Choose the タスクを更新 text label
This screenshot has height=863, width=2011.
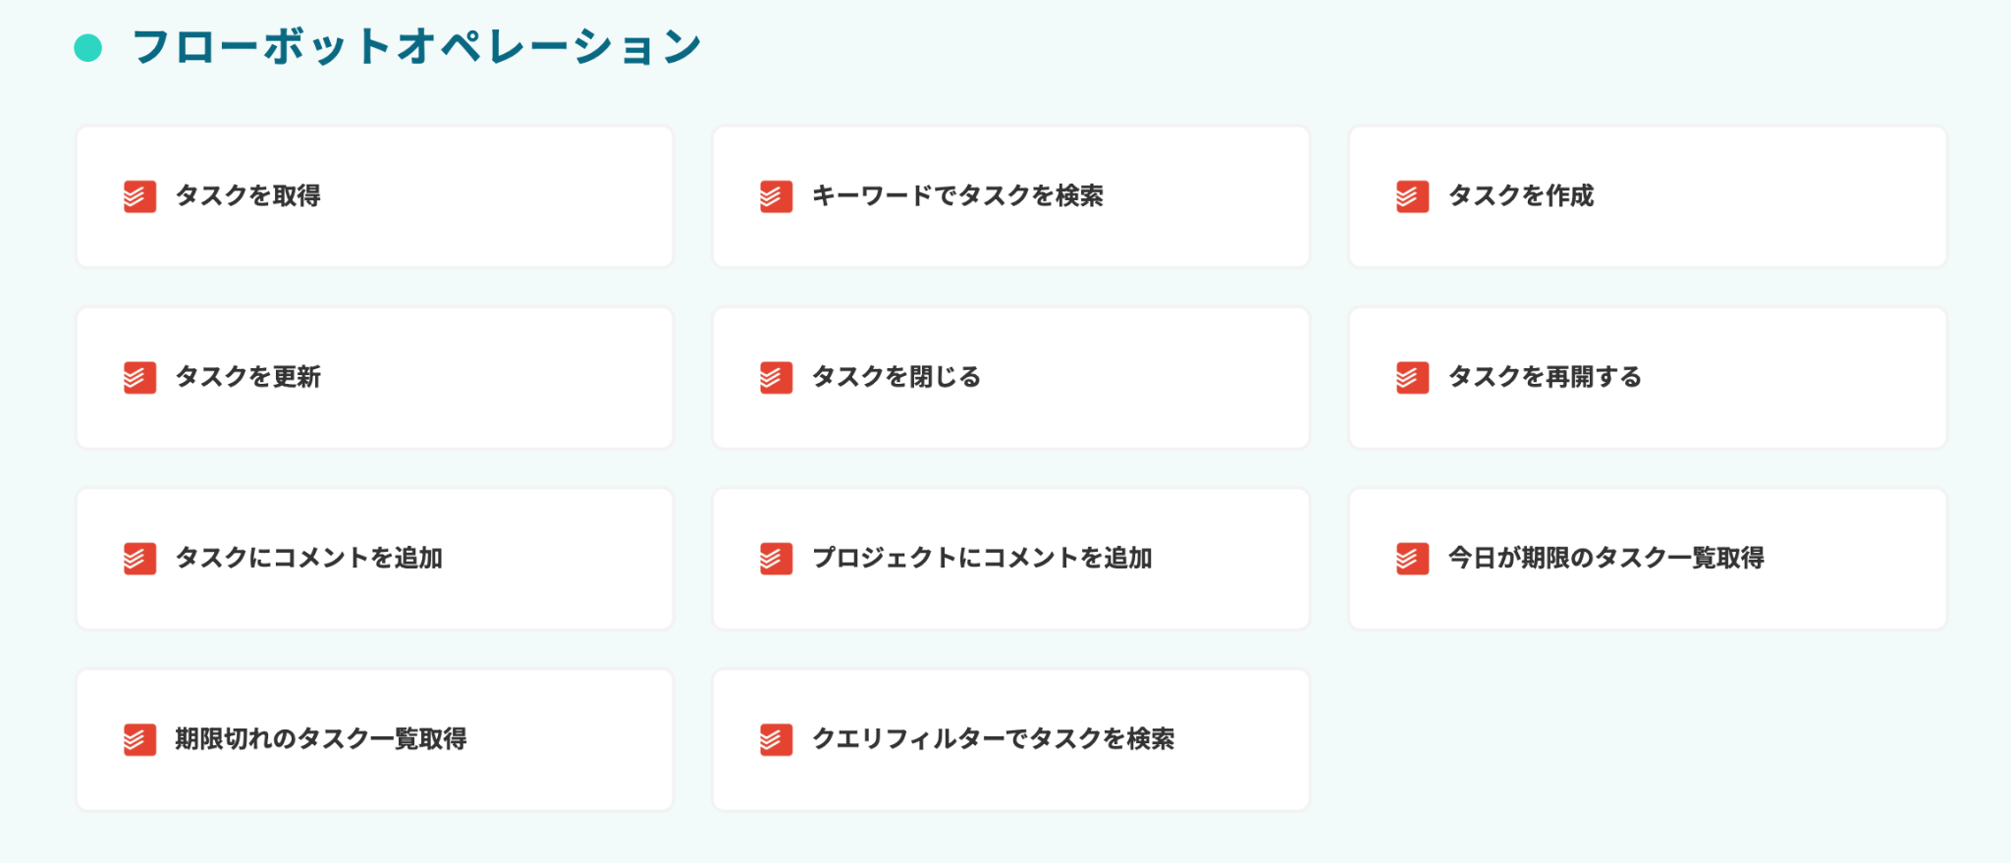pyautogui.click(x=247, y=377)
